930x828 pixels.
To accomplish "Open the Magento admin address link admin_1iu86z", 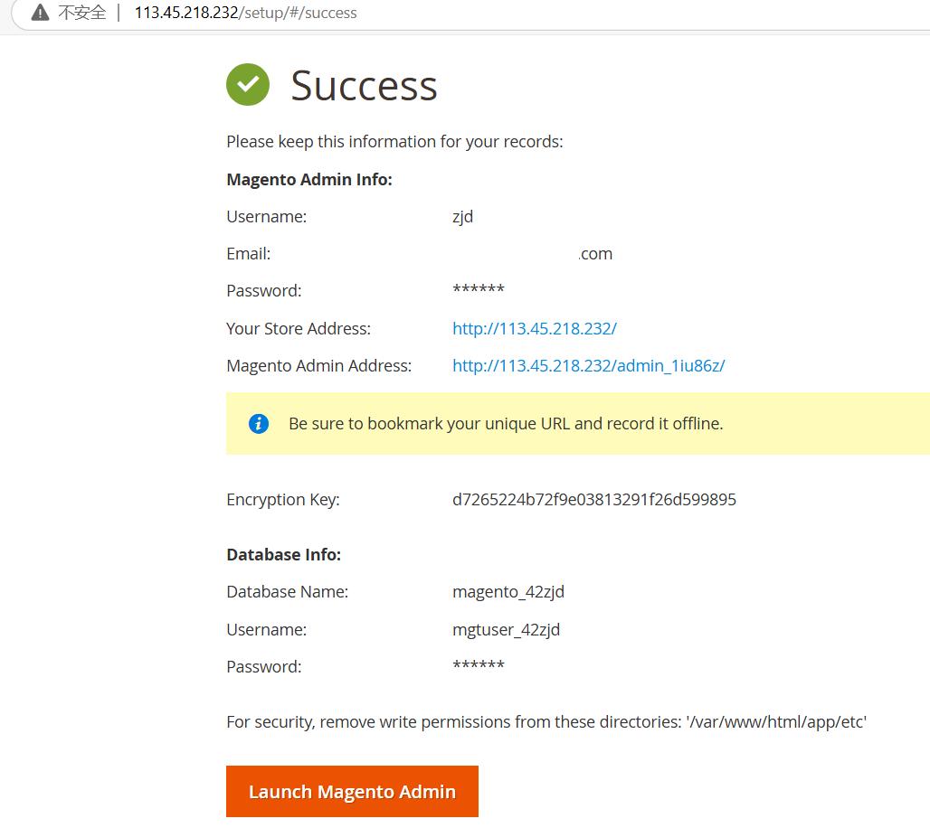I will 588,366.
